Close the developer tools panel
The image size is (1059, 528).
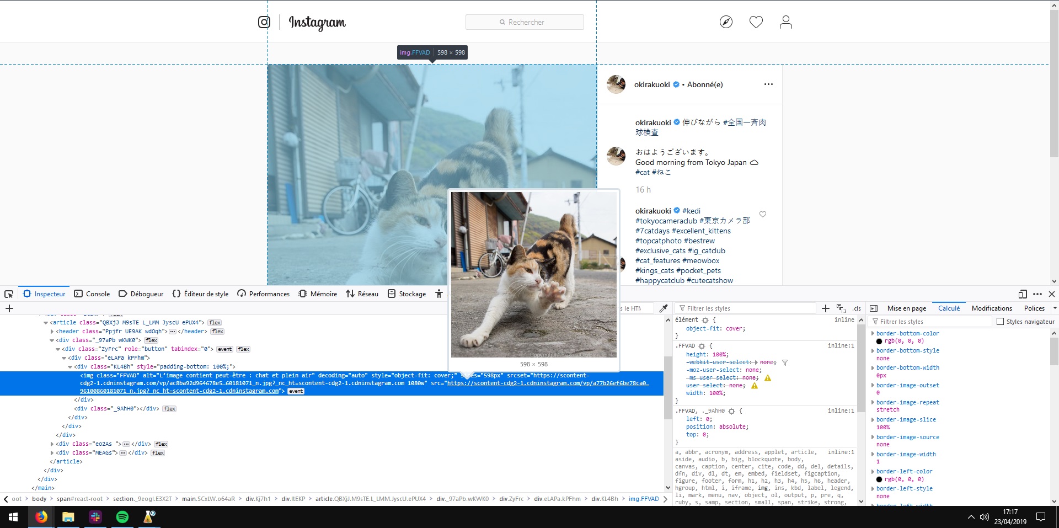click(1052, 294)
